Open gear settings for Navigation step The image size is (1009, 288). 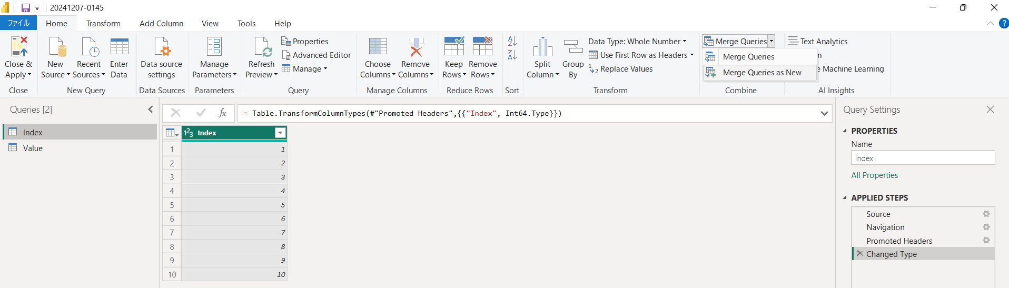986,227
